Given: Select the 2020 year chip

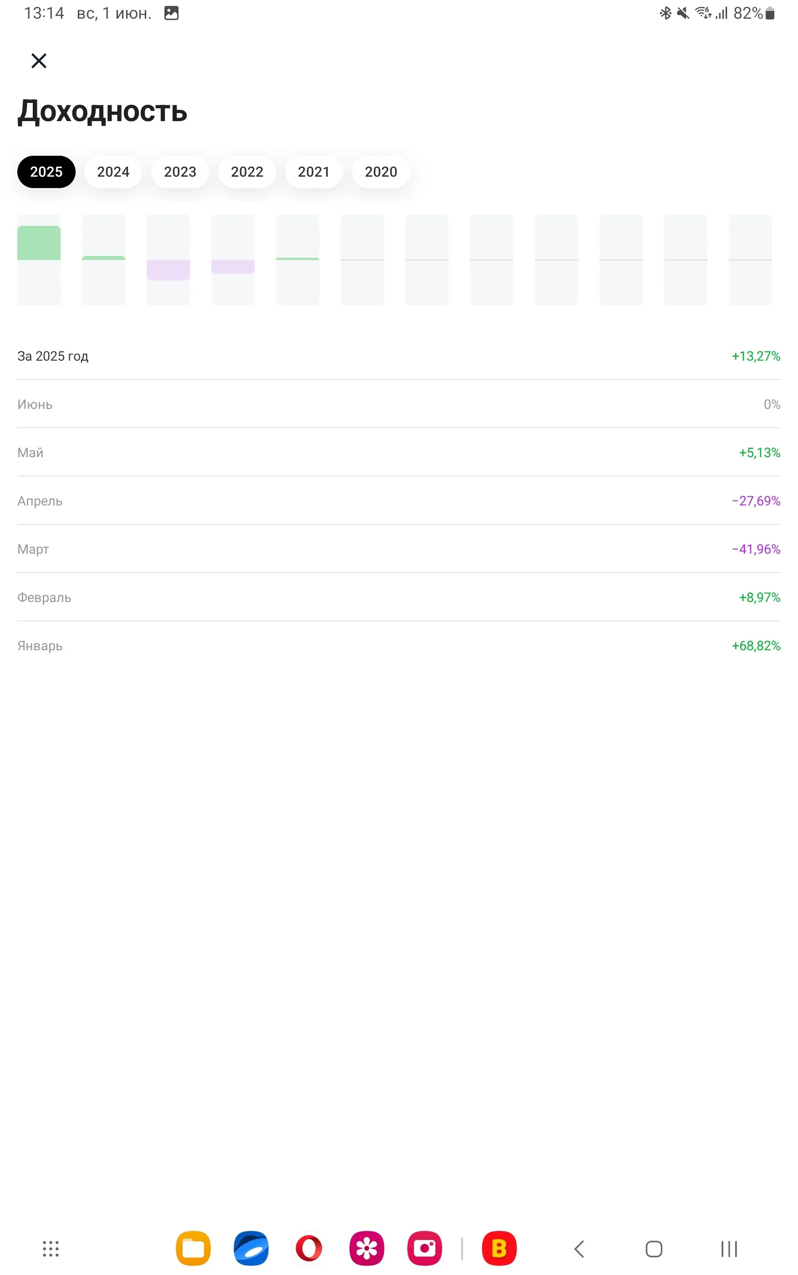Looking at the screenshot, I should pos(381,172).
